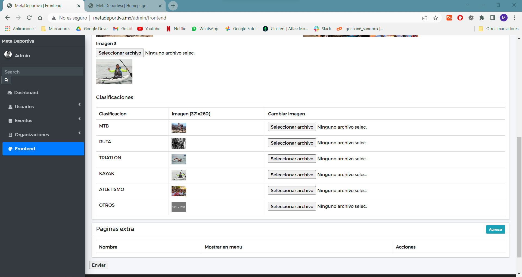Select file for MTB classification
The image size is (522, 277).
point(292,127)
